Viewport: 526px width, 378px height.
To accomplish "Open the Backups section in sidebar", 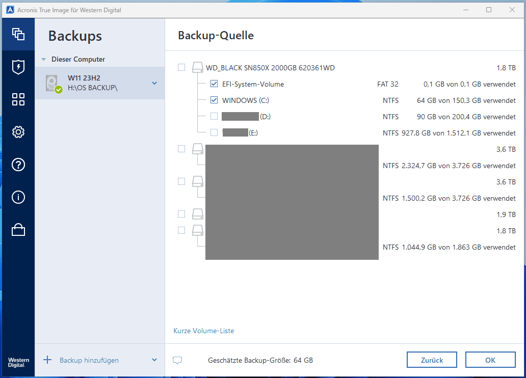I will pyautogui.click(x=18, y=34).
